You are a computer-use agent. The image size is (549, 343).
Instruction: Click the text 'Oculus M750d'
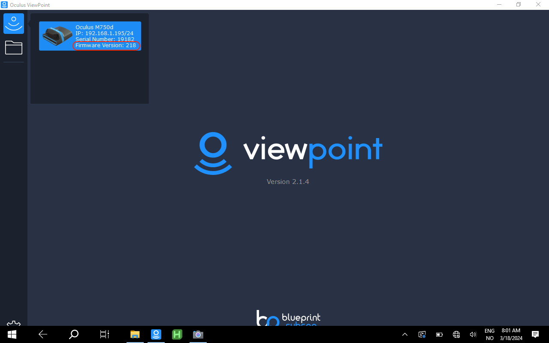[94, 27]
